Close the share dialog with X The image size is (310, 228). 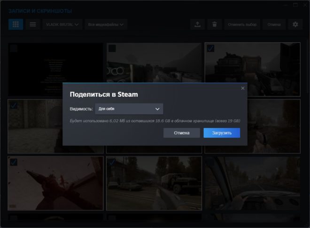click(x=242, y=88)
